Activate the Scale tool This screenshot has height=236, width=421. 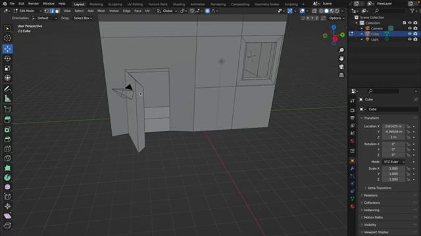[x=7, y=68]
